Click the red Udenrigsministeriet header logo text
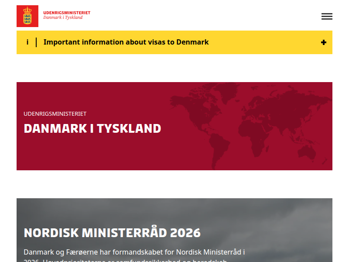Viewport: 349px width, 262px height. click(67, 13)
